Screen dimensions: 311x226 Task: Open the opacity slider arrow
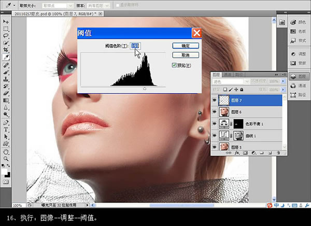click(x=283, y=81)
